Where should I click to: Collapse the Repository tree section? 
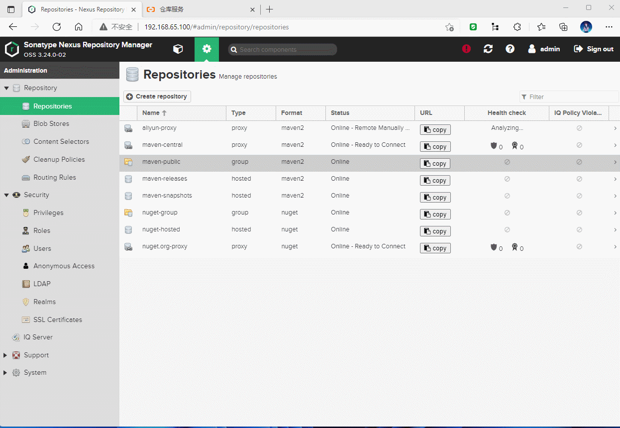[6, 88]
